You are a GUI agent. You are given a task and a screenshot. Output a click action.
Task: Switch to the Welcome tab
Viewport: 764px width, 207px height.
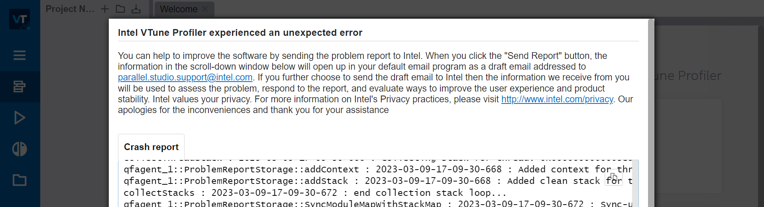click(x=179, y=9)
